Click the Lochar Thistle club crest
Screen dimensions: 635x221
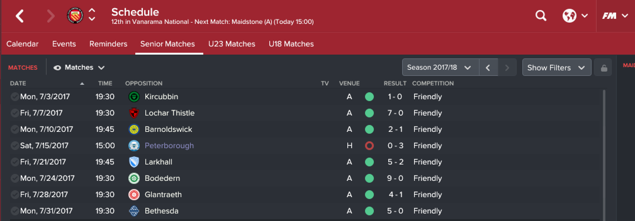(x=134, y=113)
